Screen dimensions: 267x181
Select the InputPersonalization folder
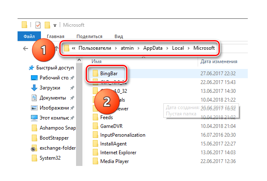(122, 135)
